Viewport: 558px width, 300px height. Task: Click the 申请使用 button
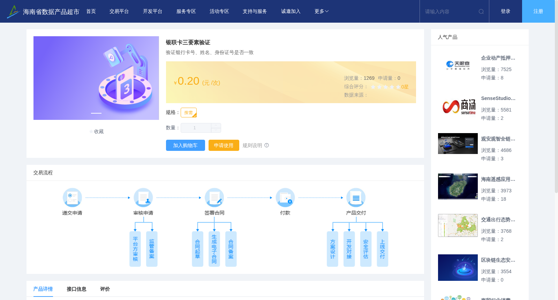[x=224, y=145]
